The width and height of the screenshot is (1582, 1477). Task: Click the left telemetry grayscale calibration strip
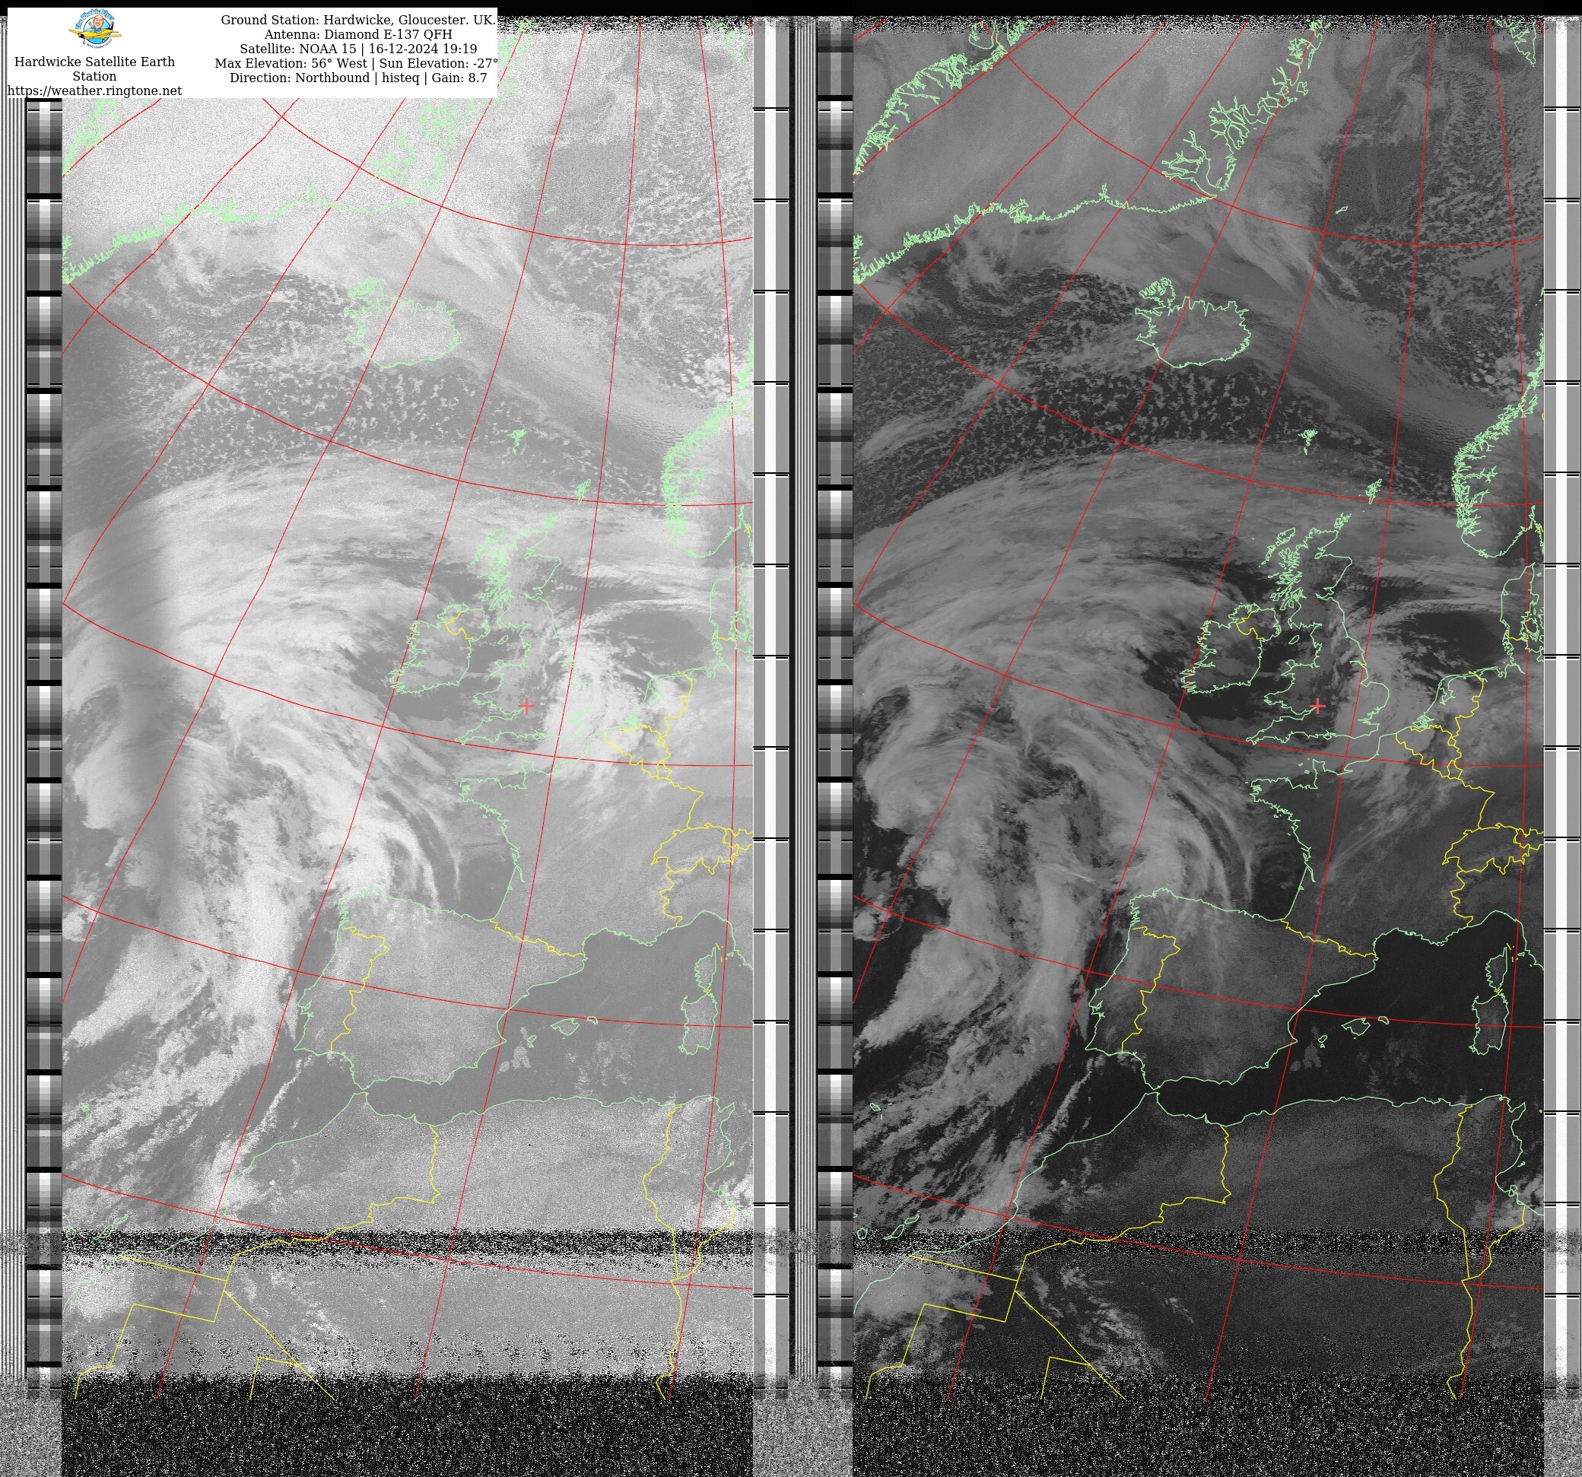point(44,716)
